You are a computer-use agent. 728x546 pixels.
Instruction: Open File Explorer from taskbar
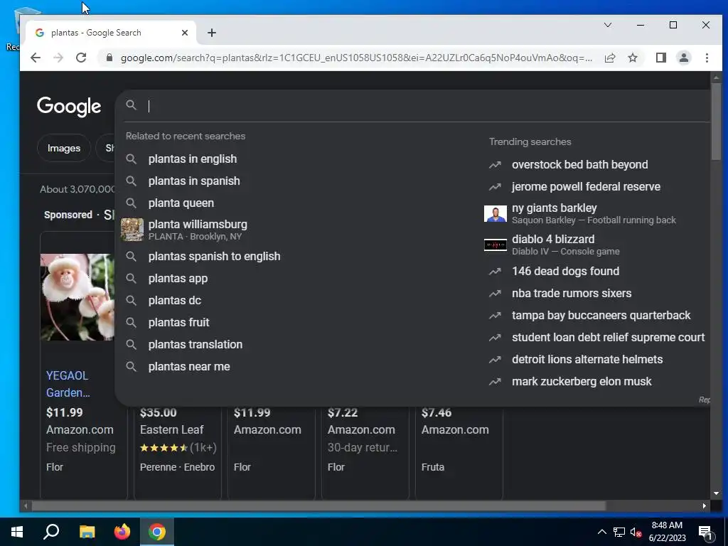[x=87, y=532]
